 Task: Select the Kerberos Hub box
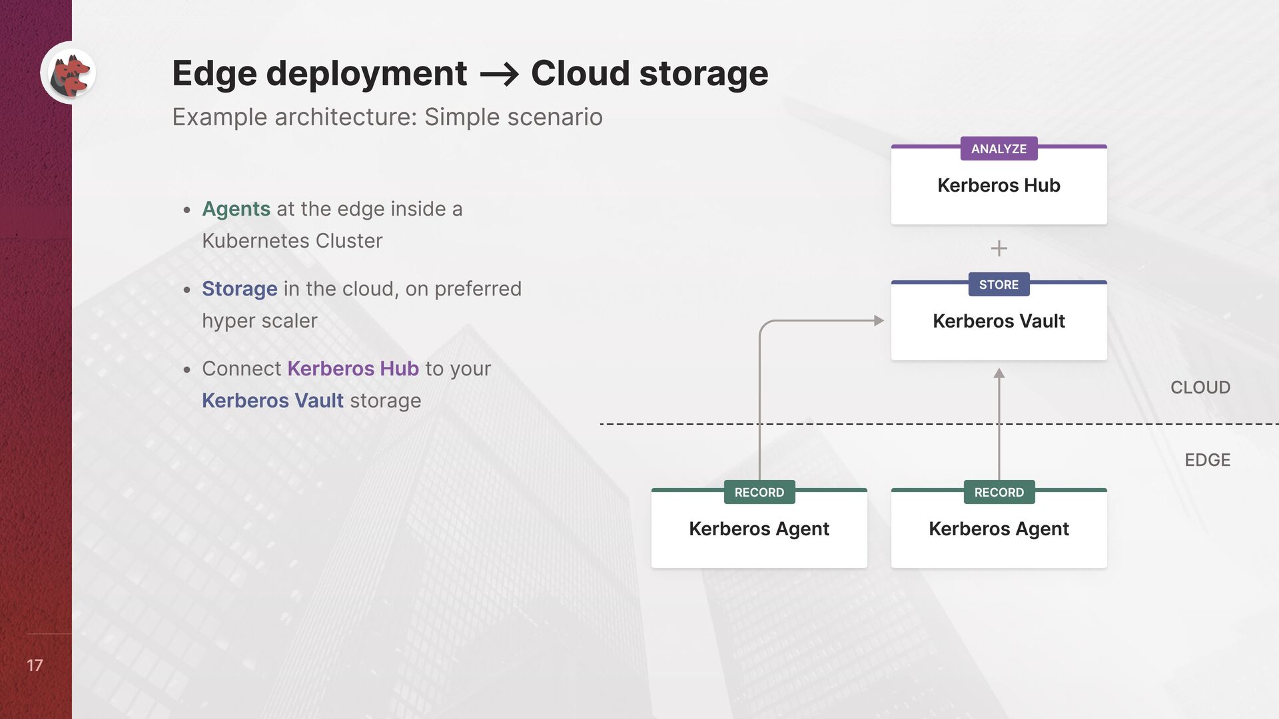tap(999, 184)
